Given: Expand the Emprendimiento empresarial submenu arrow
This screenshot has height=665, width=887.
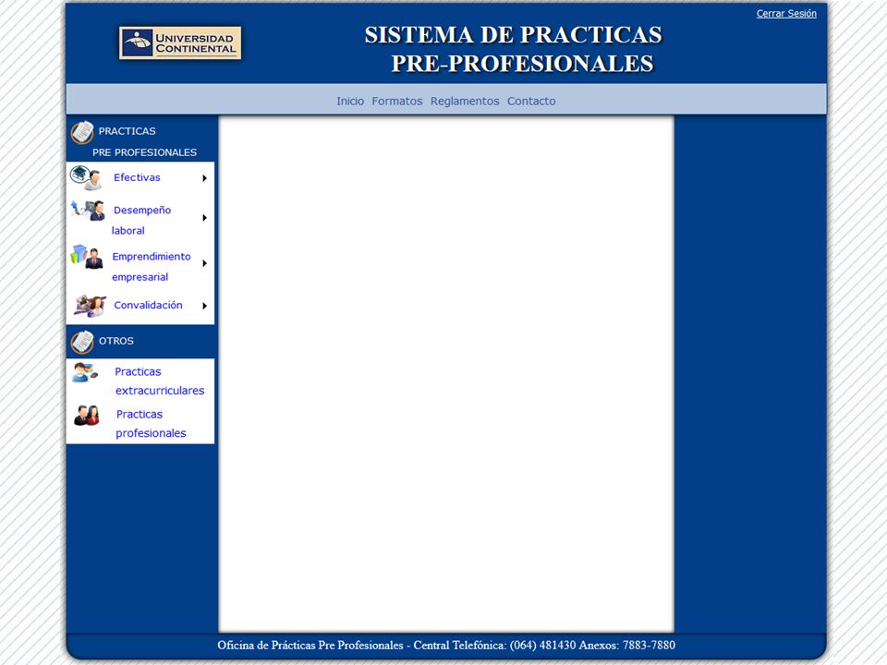Looking at the screenshot, I should (x=205, y=263).
